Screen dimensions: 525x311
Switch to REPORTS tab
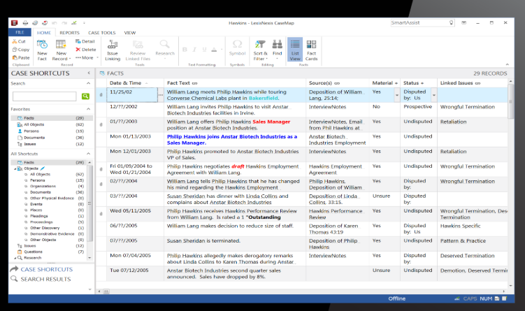[x=69, y=33]
